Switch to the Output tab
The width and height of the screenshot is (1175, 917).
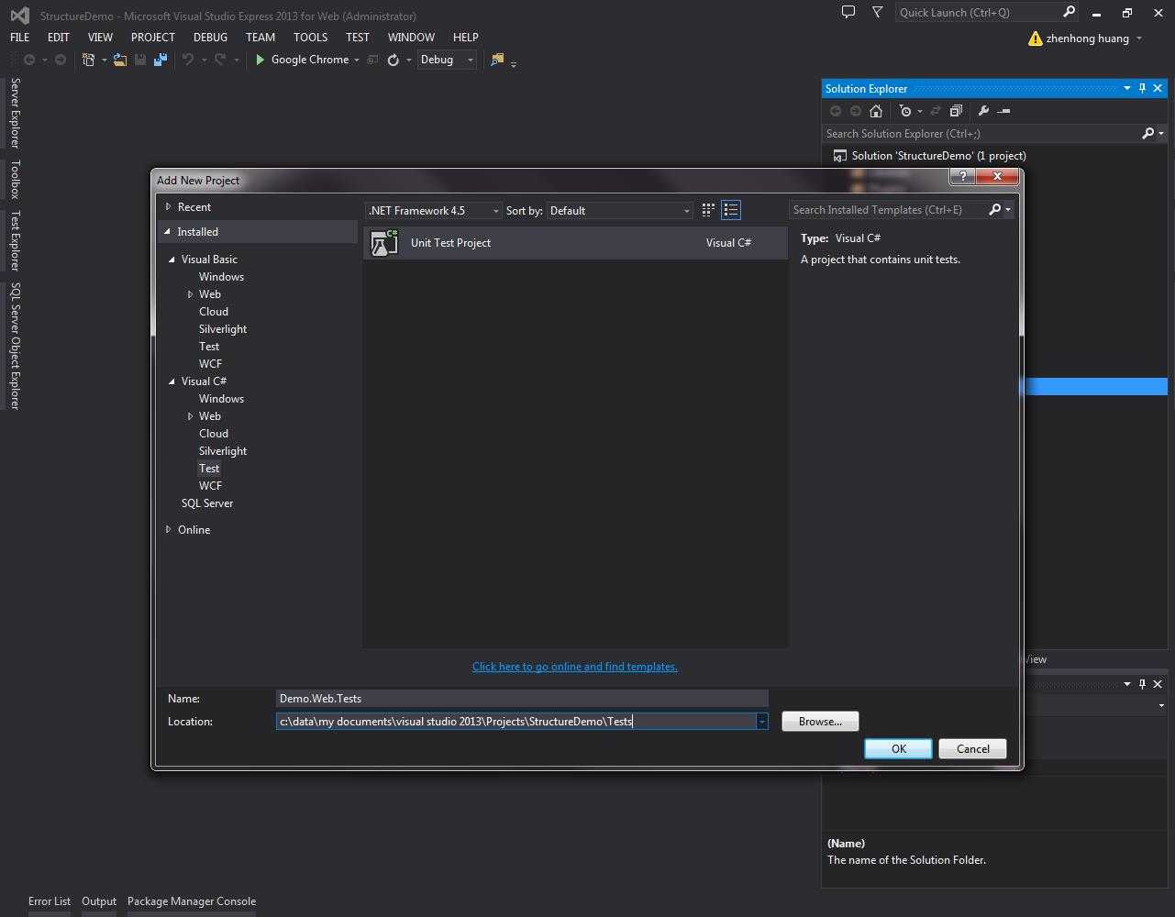point(99,901)
